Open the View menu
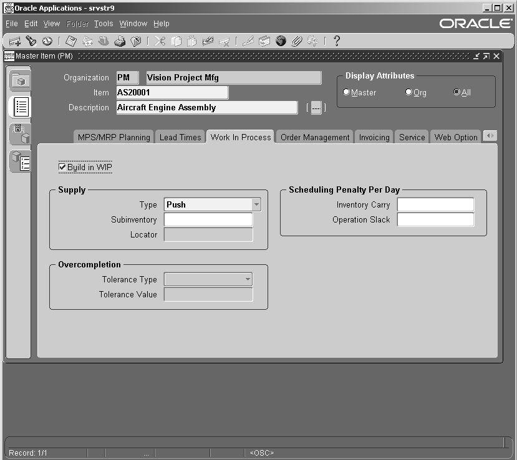Viewport: 517px width, 460px height. (x=52, y=24)
